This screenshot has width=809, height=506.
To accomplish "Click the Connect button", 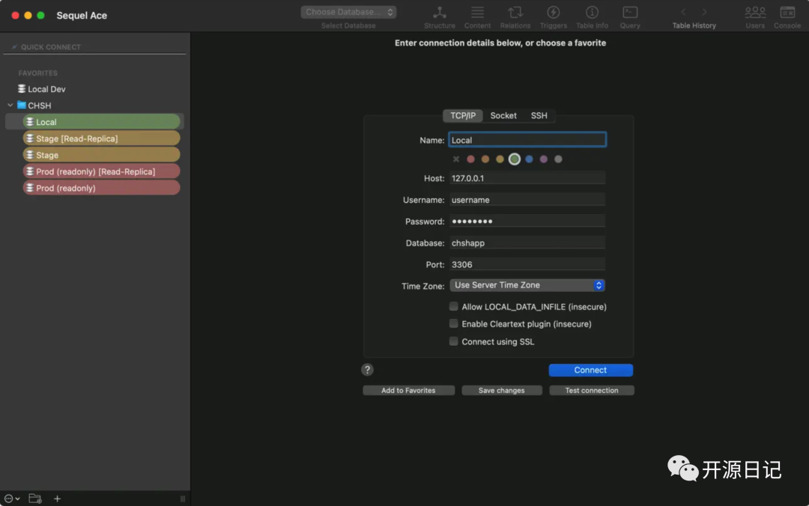I will 590,370.
